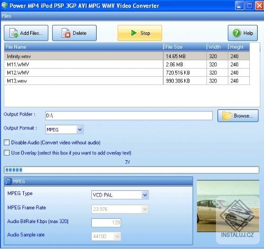264x249 pixels.
Task: Select the M12.WMV file row
Action: pyautogui.click(x=127, y=72)
